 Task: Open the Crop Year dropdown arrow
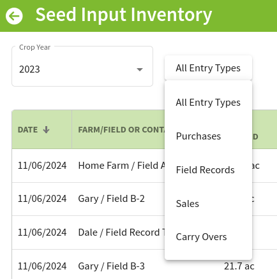(x=140, y=69)
